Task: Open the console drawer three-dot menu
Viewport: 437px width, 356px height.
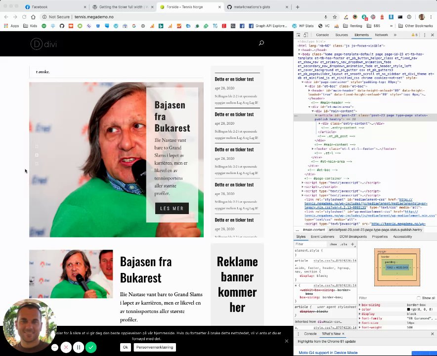Action: pos(298,334)
